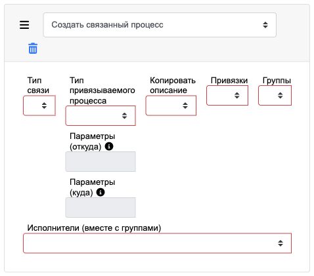This screenshot has width=314, height=276.
Task: Open the Создать связанный процесс dropdown
Action: pyautogui.click(x=160, y=25)
